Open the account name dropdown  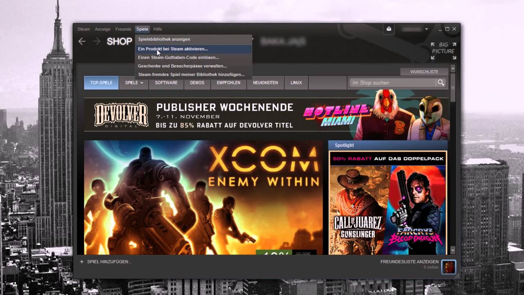[415, 29]
